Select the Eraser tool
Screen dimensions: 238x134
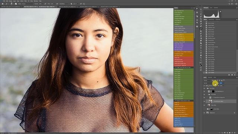(201, 36)
